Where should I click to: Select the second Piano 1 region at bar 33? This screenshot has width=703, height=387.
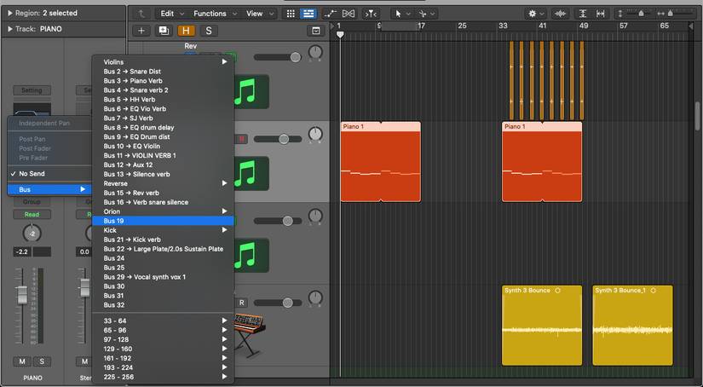click(542, 162)
